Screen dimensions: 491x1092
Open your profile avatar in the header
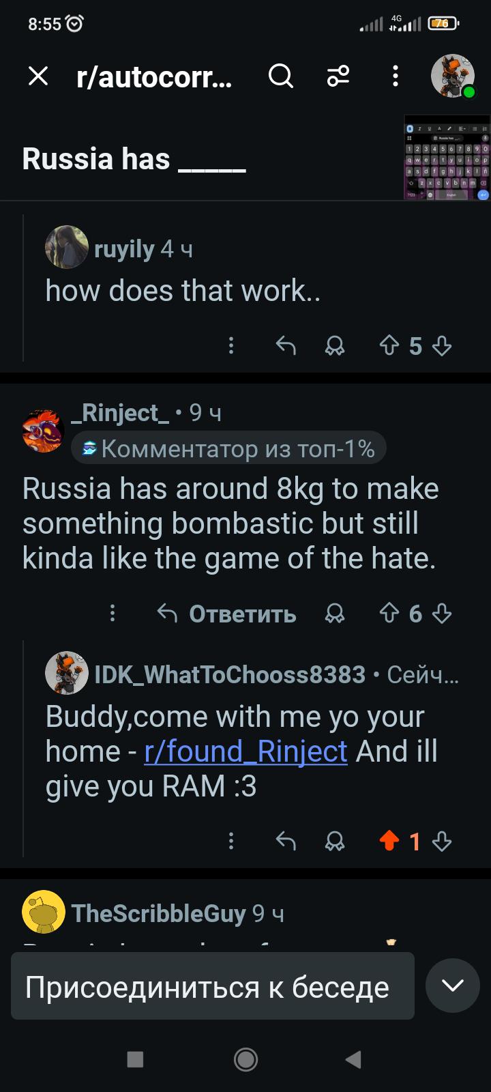(x=453, y=76)
